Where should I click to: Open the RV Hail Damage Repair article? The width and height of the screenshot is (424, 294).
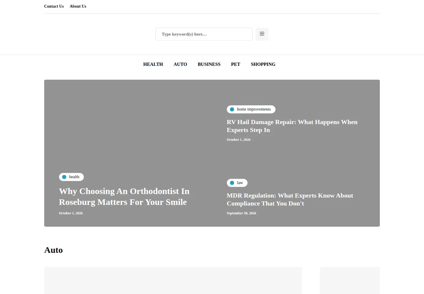(292, 126)
